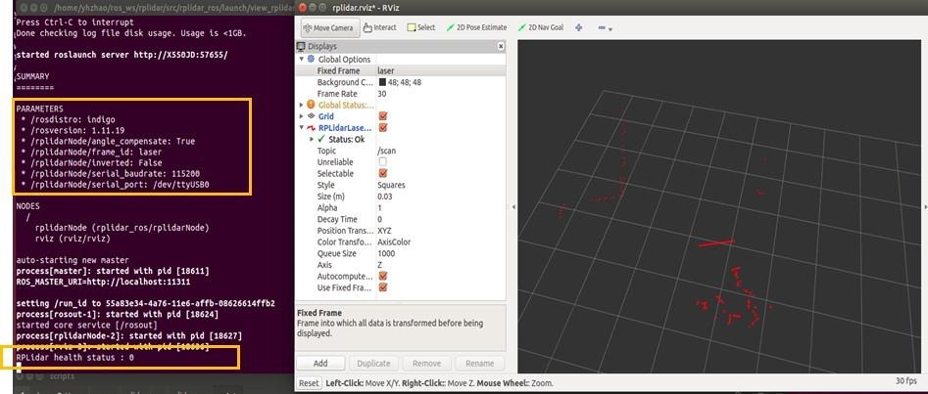
Task: Click the Duplicate button
Action: (373, 364)
